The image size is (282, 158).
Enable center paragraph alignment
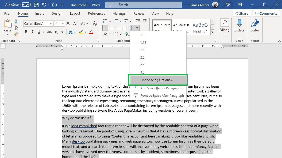pos(111,27)
